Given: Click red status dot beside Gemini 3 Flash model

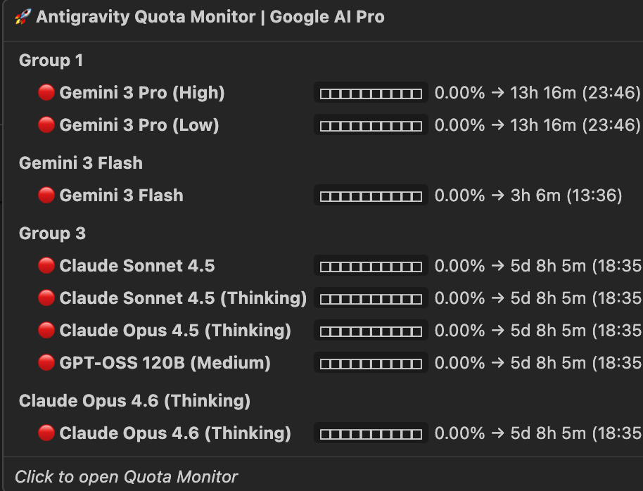Looking at the screenshot, I should coord(46,196).
